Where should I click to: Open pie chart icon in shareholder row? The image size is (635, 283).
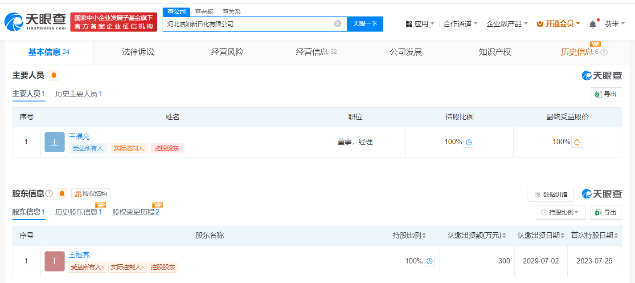(x=429, y=261)
